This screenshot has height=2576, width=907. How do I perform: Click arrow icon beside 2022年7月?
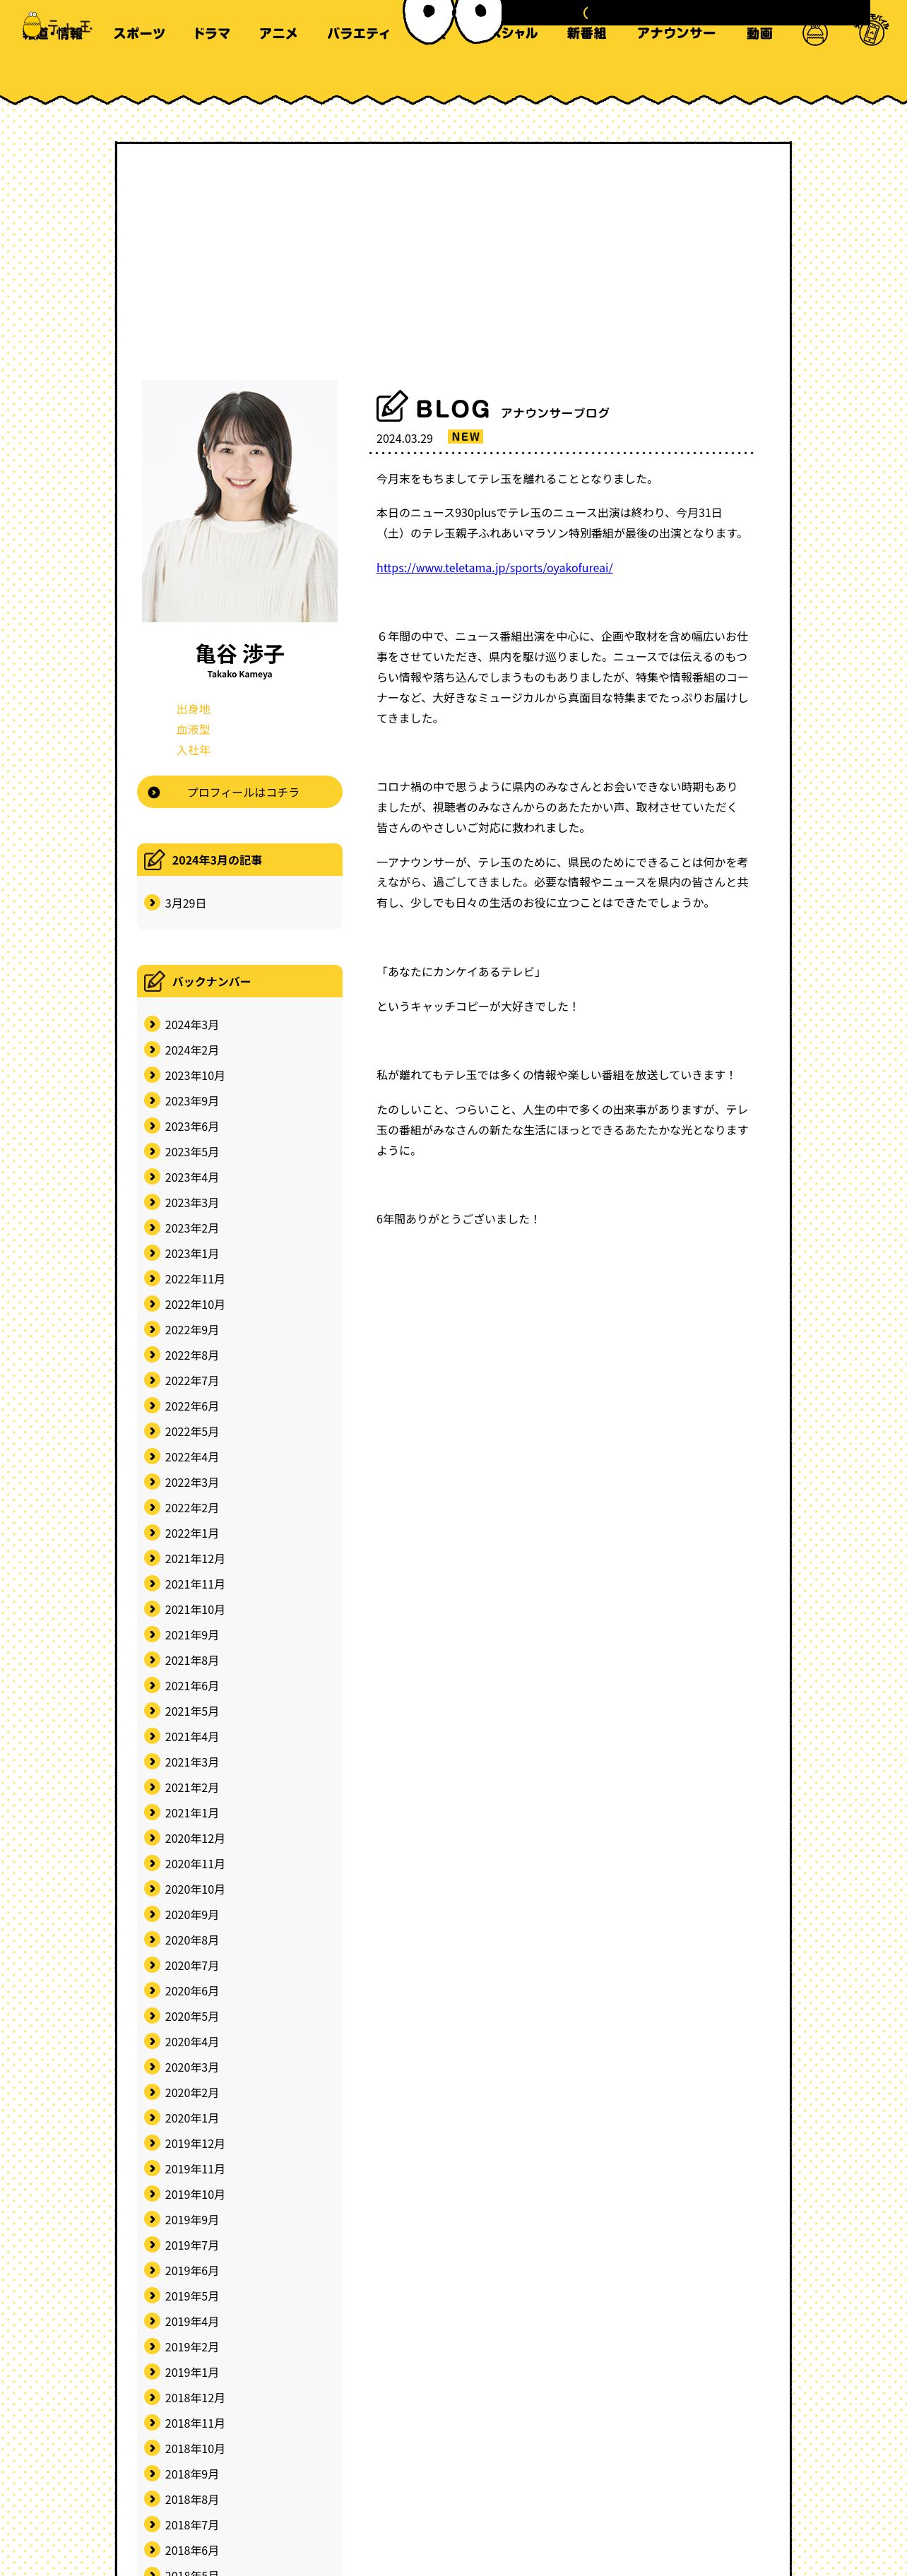[x=152, y=1381]
